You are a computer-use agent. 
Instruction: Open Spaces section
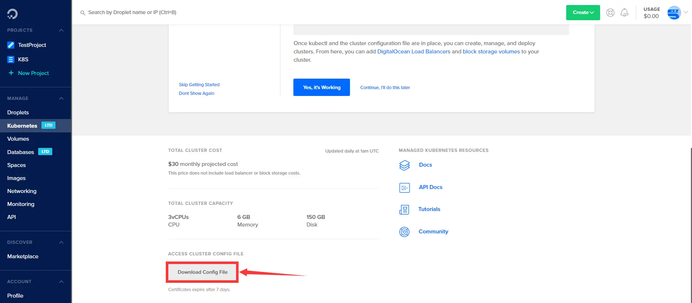(x=17, y=165)
